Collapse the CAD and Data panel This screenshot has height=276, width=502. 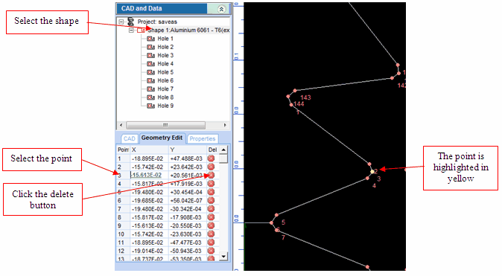coord(221,9)
